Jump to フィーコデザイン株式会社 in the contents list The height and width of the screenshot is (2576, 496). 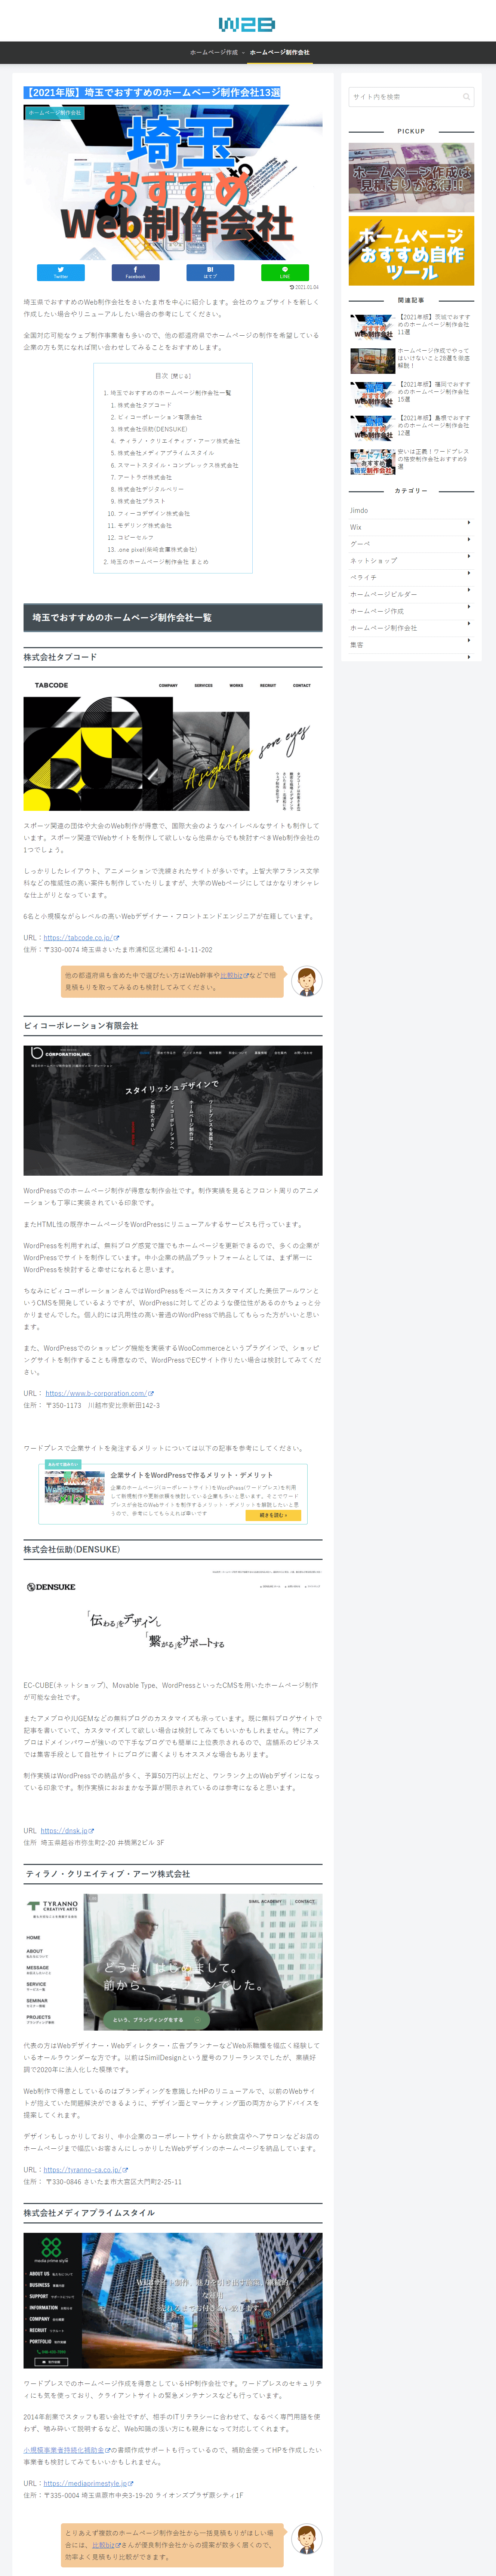click(154, 513)
